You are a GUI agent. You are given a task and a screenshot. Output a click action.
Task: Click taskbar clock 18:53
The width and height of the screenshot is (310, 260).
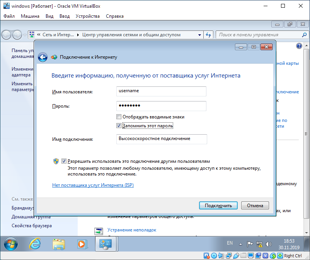pos(289,244)
